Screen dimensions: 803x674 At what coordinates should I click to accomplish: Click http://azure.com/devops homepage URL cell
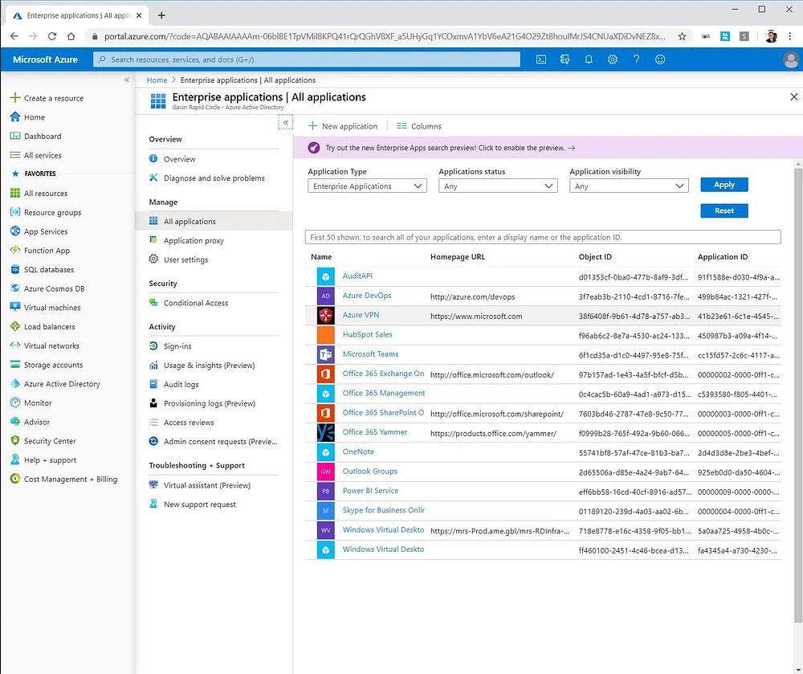[x=473, y=296]
